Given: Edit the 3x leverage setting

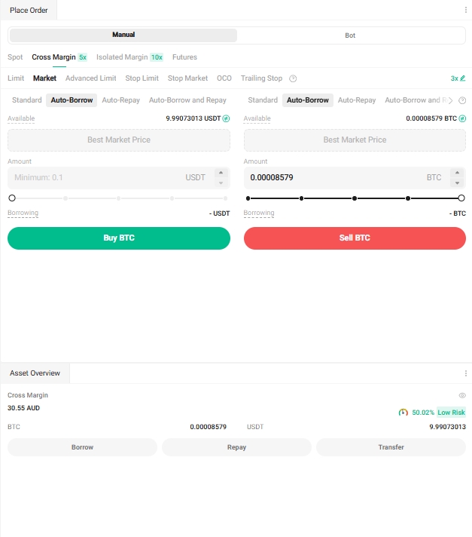Looking at the screenshot, I should (x=458, y=78).
